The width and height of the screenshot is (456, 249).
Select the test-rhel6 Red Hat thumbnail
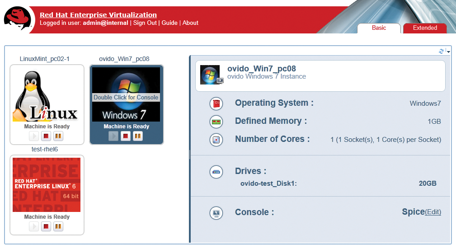[47, 185]
